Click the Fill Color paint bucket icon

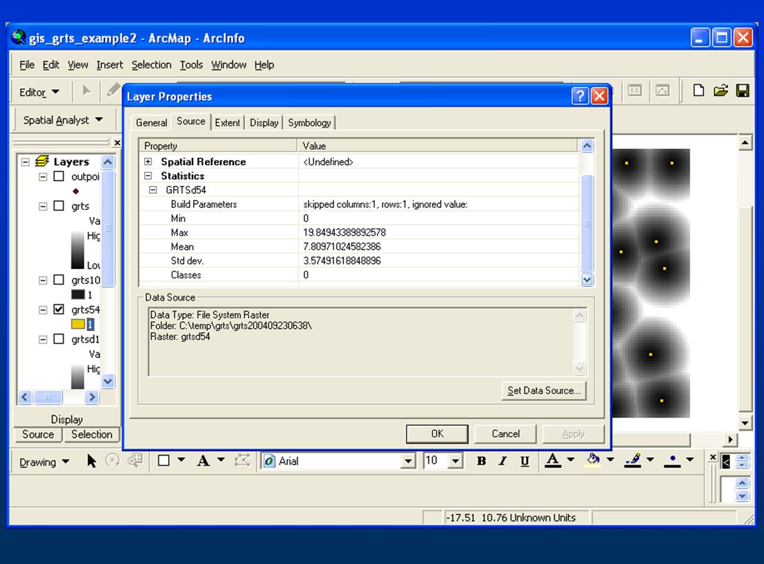tap(593, 460)
